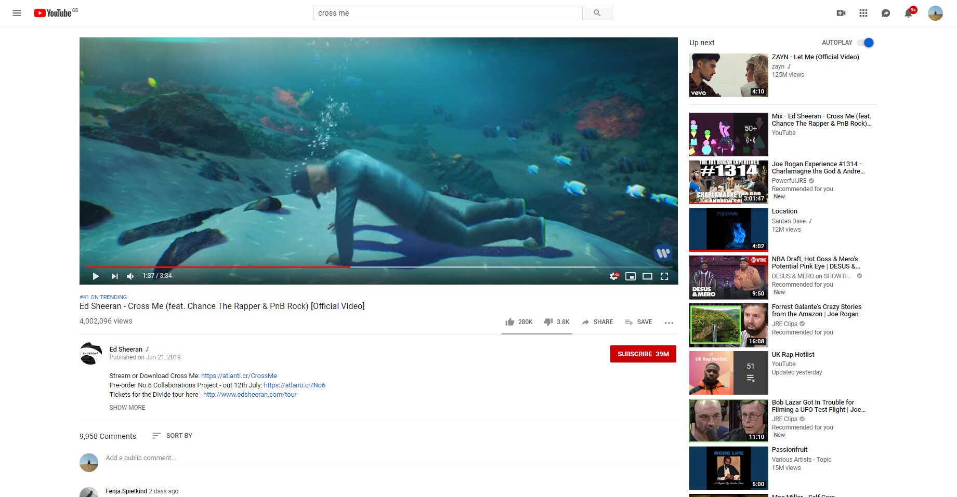The image size is (957, 497).
Task: Click the Add a public comment field
Action: point(392,458)
